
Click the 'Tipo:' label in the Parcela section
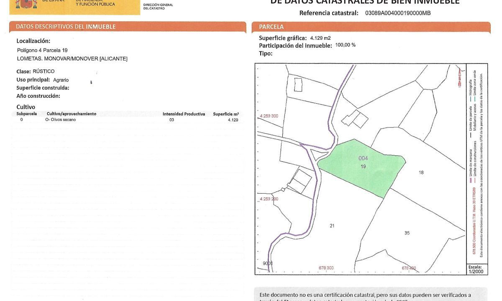[x=266, y=54]
